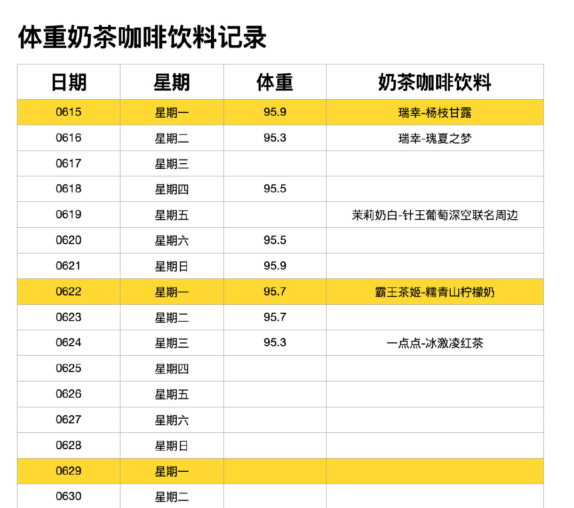Click weight 95.7 in the 0623 row
This screenshot has height=508, width=574.
(x=275, y=317)
